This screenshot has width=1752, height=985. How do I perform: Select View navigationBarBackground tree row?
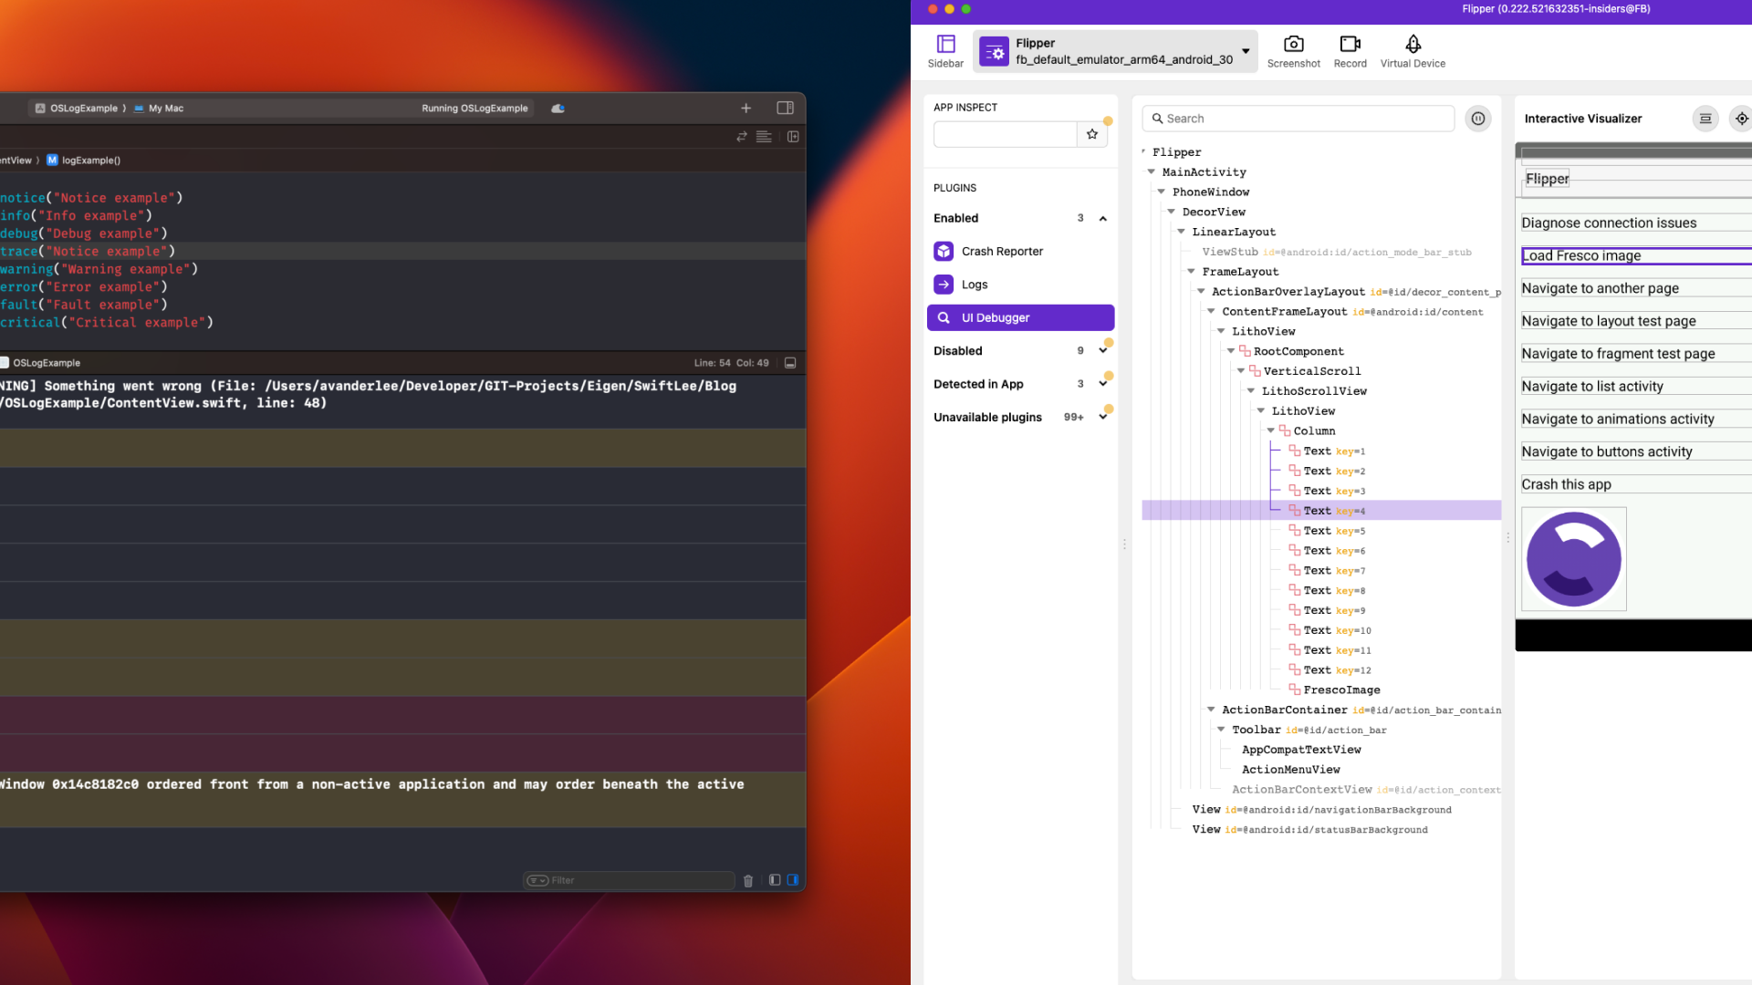pyautogui.click(x=1321, y=810)
